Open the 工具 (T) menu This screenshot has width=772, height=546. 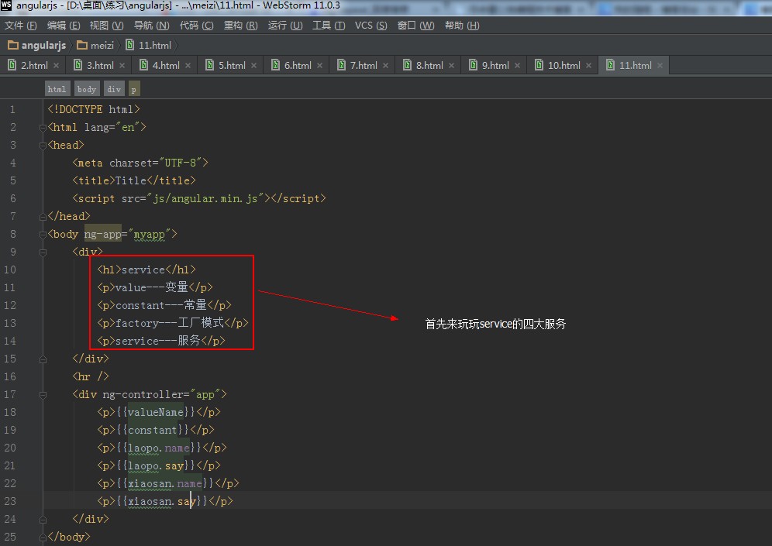tap(329, 26)
